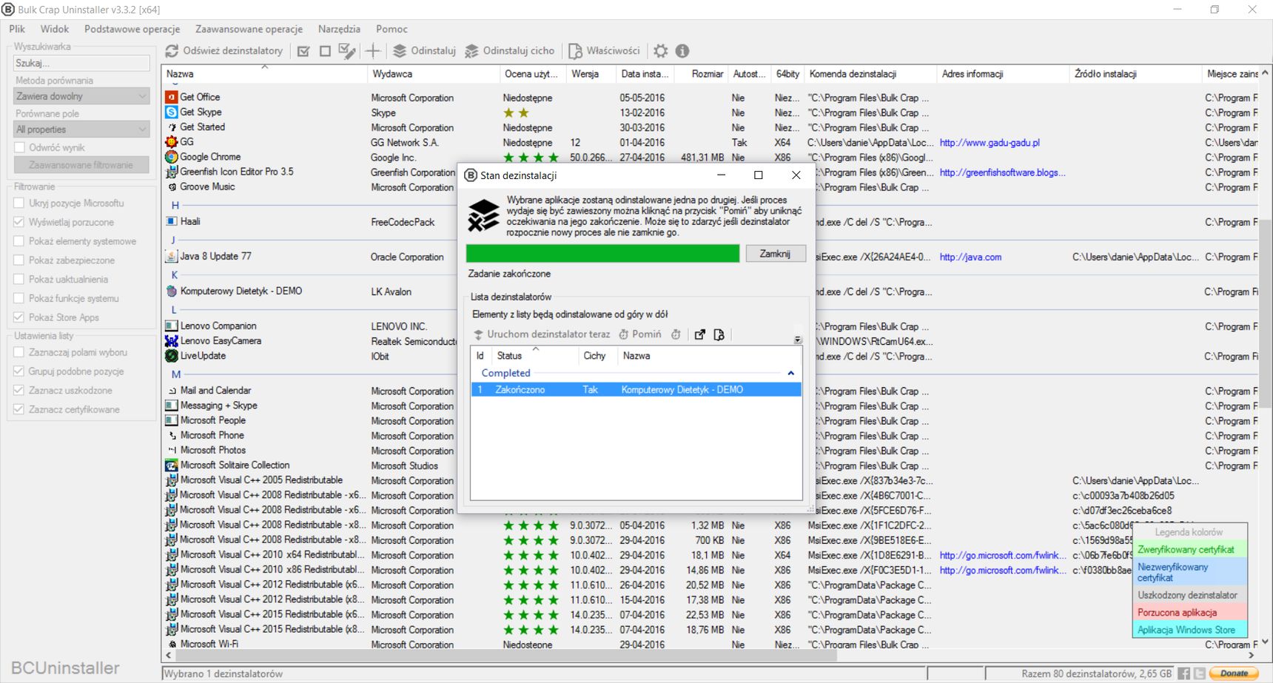Enable Pokaż uaktualnienia checkbox
The height and width of the screenshot is (683, 1273).
tap(19, 279)
